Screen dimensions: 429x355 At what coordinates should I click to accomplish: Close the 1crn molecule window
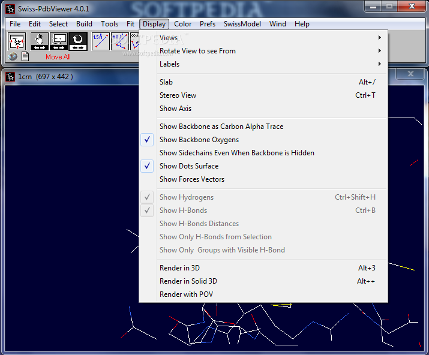tap(410, 74)
